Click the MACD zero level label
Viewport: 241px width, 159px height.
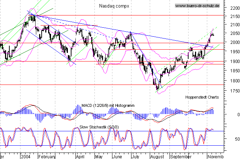(238, 115)
